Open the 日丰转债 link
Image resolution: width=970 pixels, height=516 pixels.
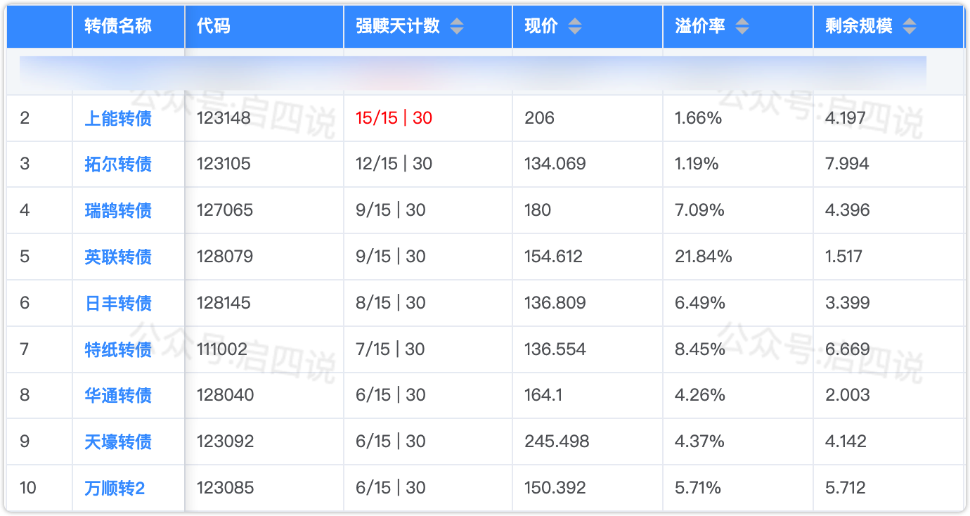coord(118,304)
